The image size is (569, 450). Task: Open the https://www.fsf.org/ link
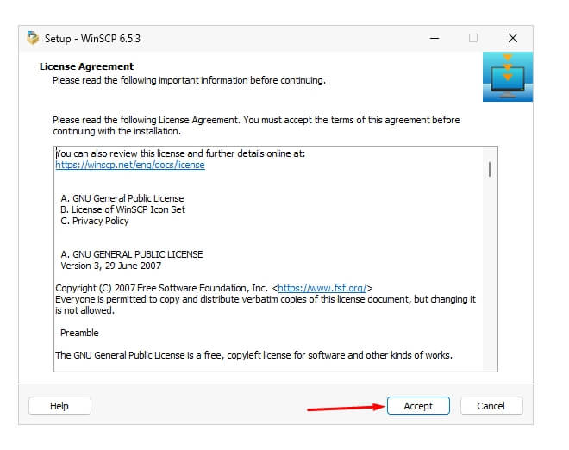point(322,288)
